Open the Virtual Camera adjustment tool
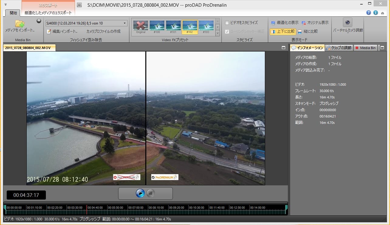The height and width of the screenshot is (225, 390). pyautogui.click(x=348, y=22)
